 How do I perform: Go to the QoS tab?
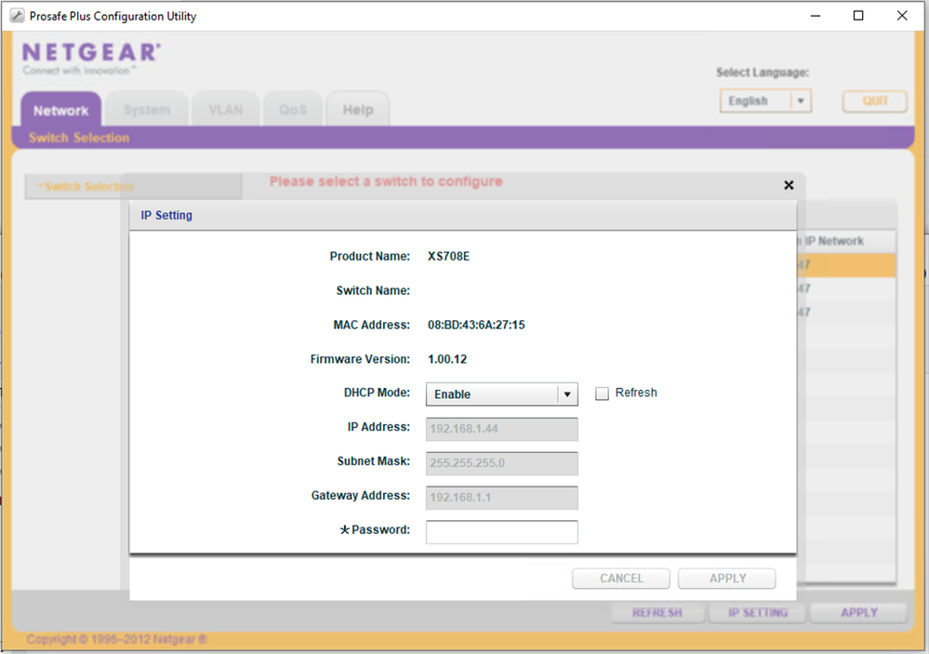293,110
